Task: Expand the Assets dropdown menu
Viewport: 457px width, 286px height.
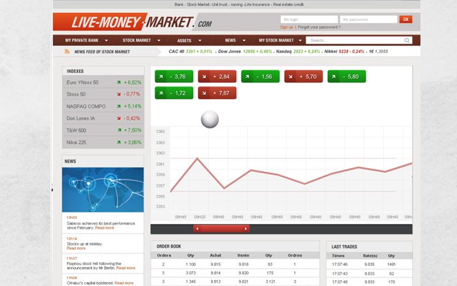Action: coord(187,40)
